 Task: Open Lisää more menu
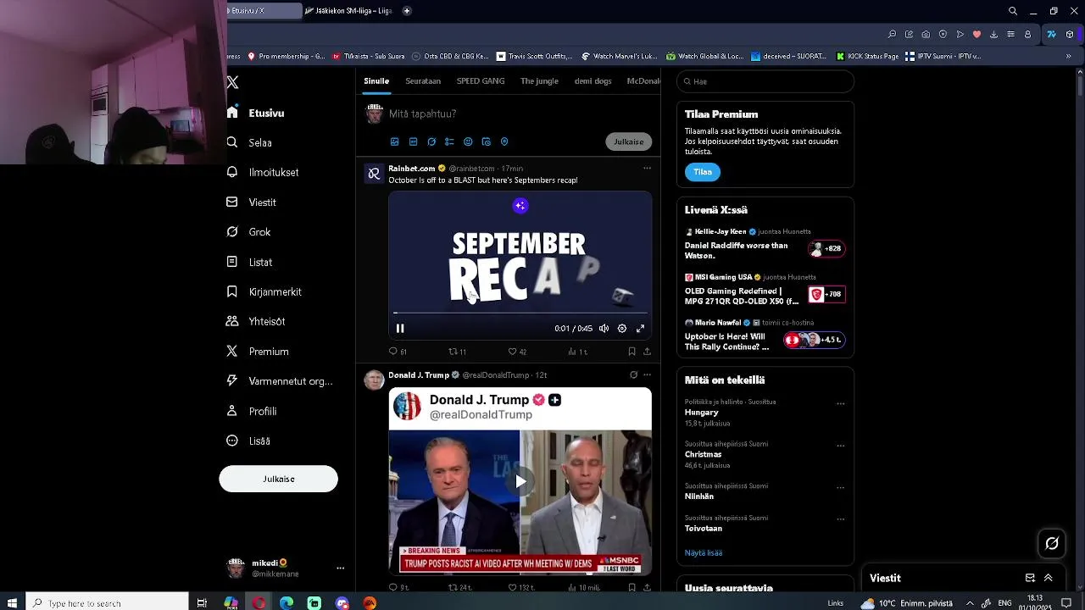coord(248,441)
